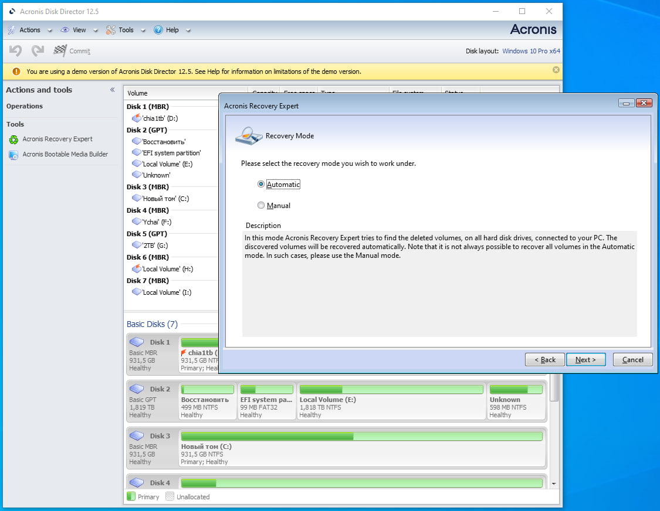
Task: Click the Disk 2 drive icon in Basic Disks
Action: coord(137,389)
